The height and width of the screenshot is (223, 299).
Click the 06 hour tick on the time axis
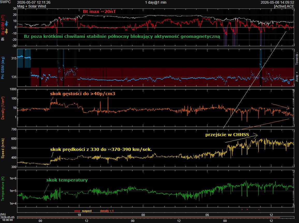207,215
